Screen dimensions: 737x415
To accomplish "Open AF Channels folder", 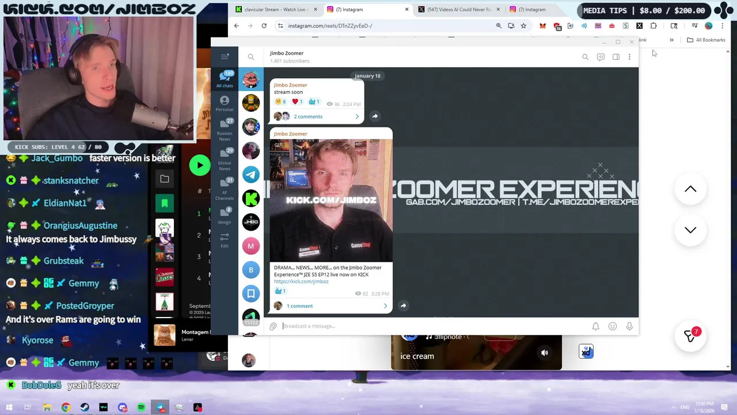I will (225, 189).
